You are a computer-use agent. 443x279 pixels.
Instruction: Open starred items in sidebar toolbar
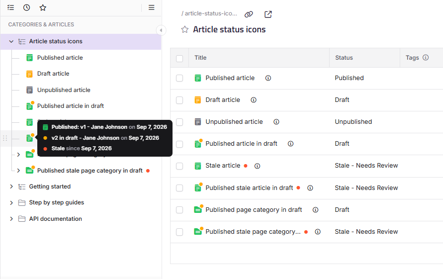tap(43, 7)
